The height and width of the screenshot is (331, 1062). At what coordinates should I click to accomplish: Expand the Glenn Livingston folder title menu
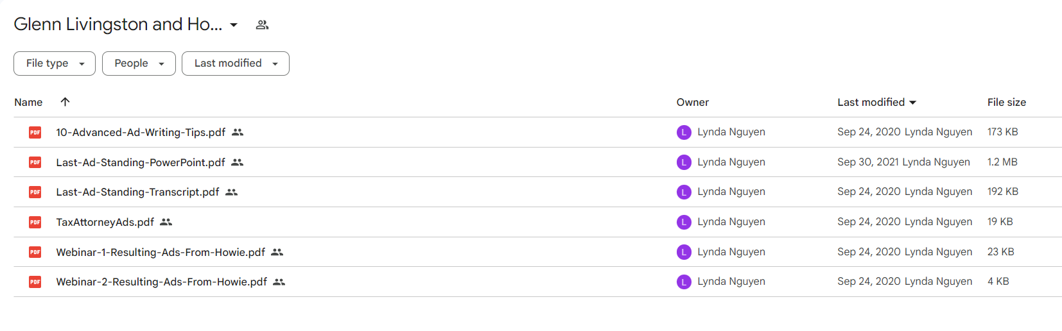pos(234,25)
